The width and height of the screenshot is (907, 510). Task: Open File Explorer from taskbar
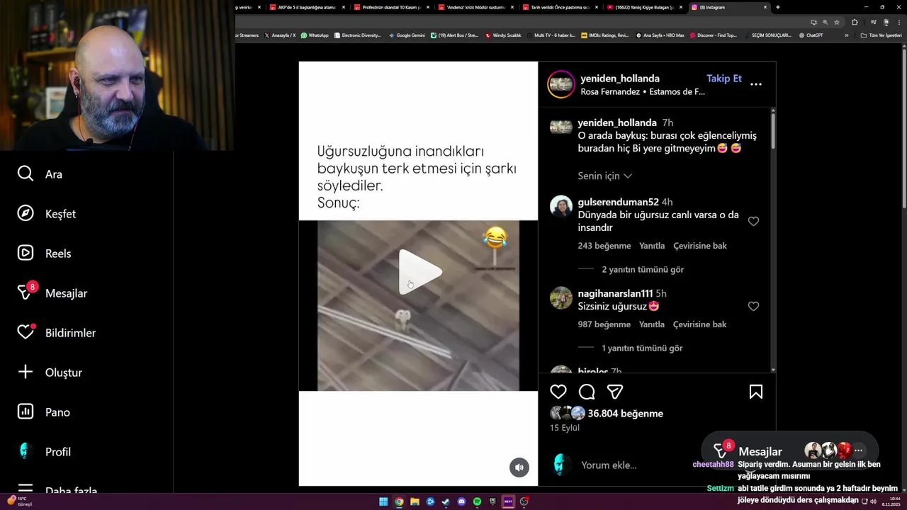tap(415, 501)
